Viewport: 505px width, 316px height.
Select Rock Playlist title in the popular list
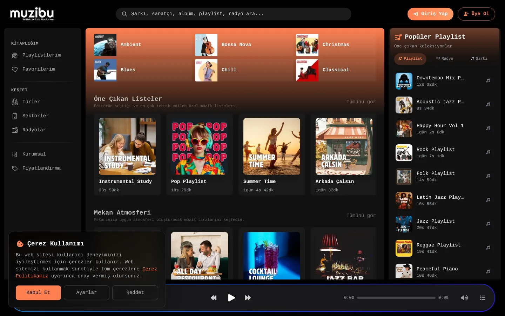pos(436,150)
